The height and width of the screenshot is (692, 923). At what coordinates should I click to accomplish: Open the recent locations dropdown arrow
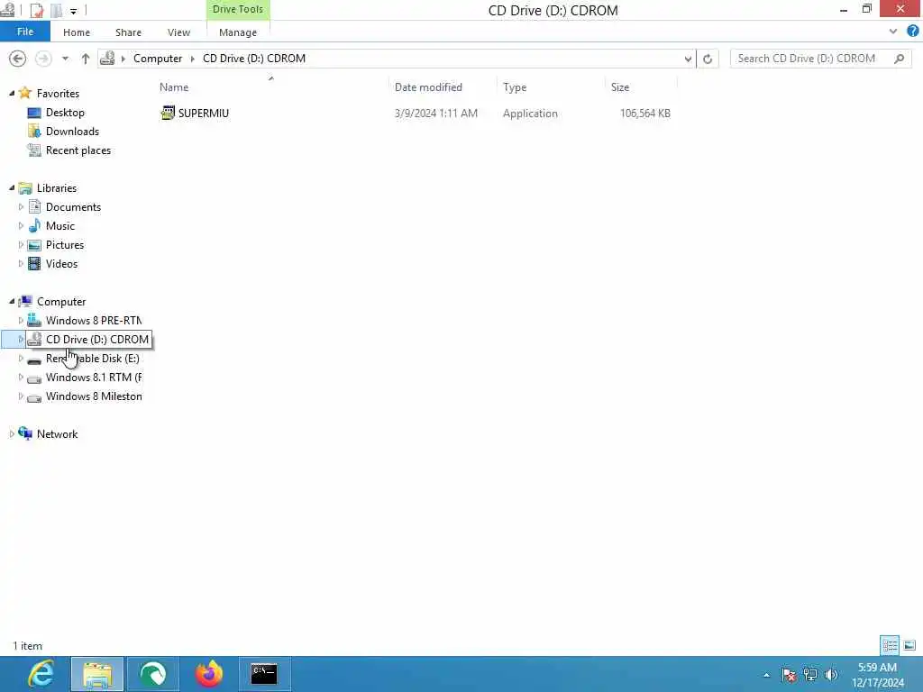click(x=65, y=59)
